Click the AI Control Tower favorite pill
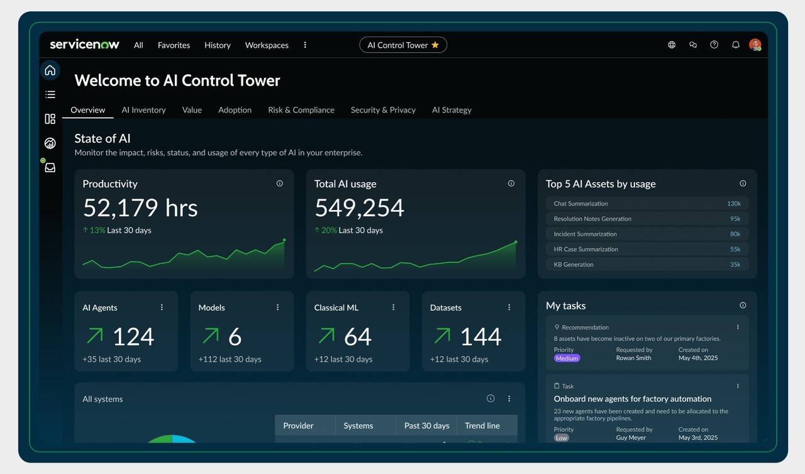Screen dimensions: 805x474 [x=403, y=45]
